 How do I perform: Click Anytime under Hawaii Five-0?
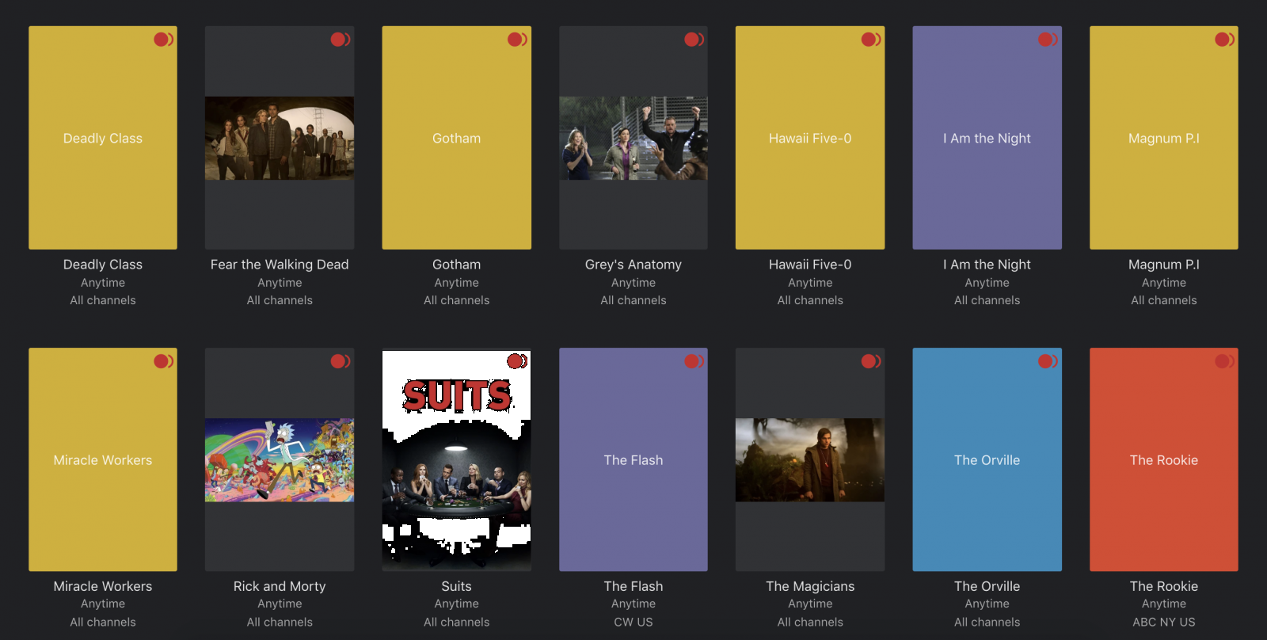(810, 283)
